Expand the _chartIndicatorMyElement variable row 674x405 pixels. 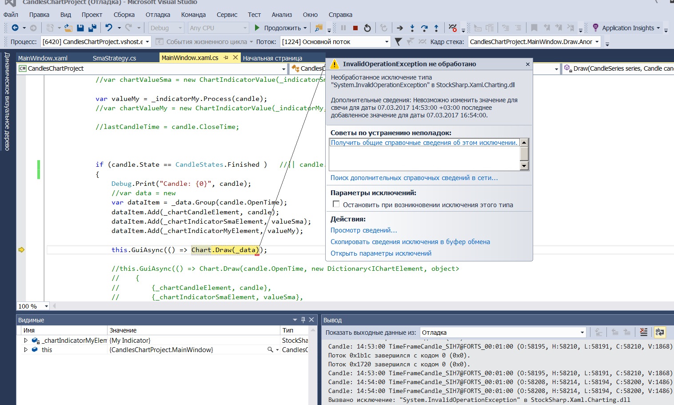click(x=26, y=340)
